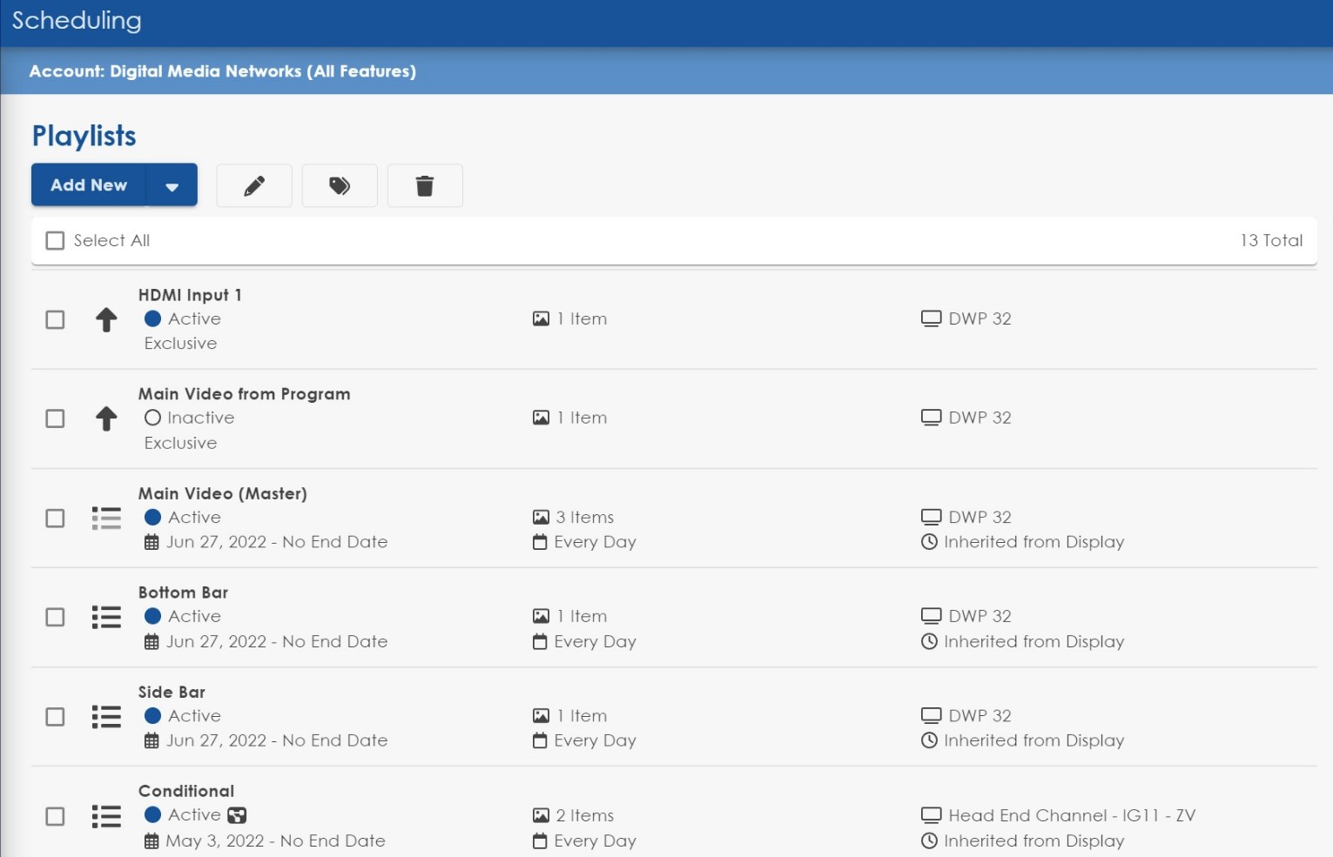Click the image items icon showing 3 Items
The image size is (1333, 857).
pos(541,517)
